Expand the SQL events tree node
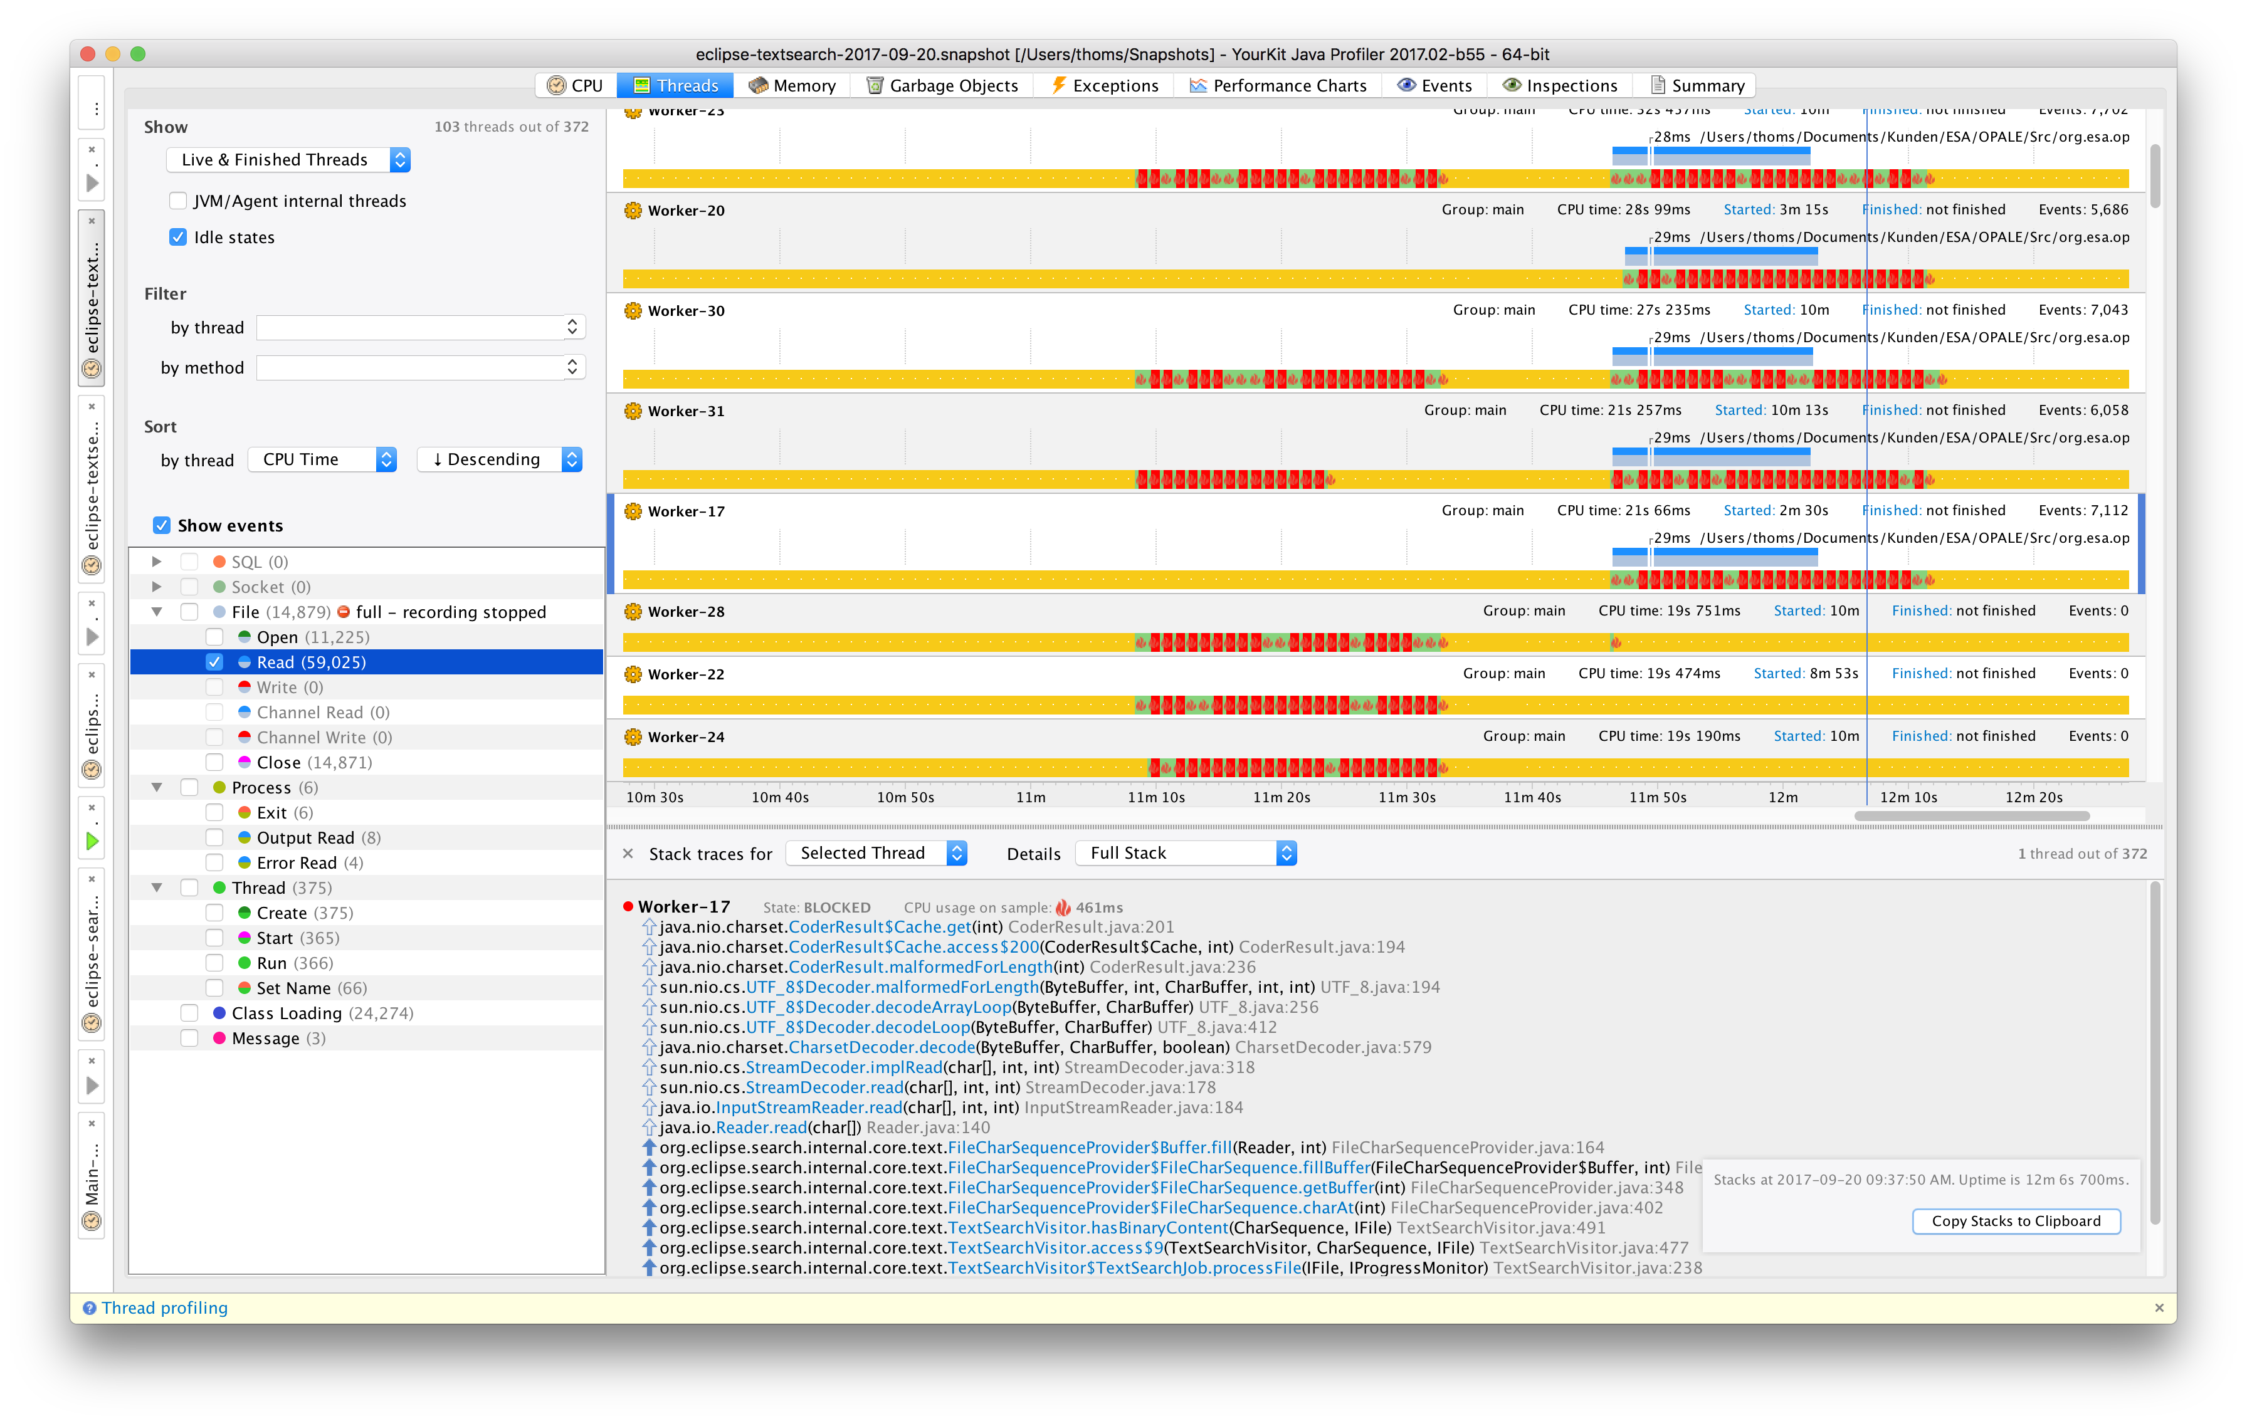Viewport: 2247px width, 1424px height. click(x=157, y=562)
